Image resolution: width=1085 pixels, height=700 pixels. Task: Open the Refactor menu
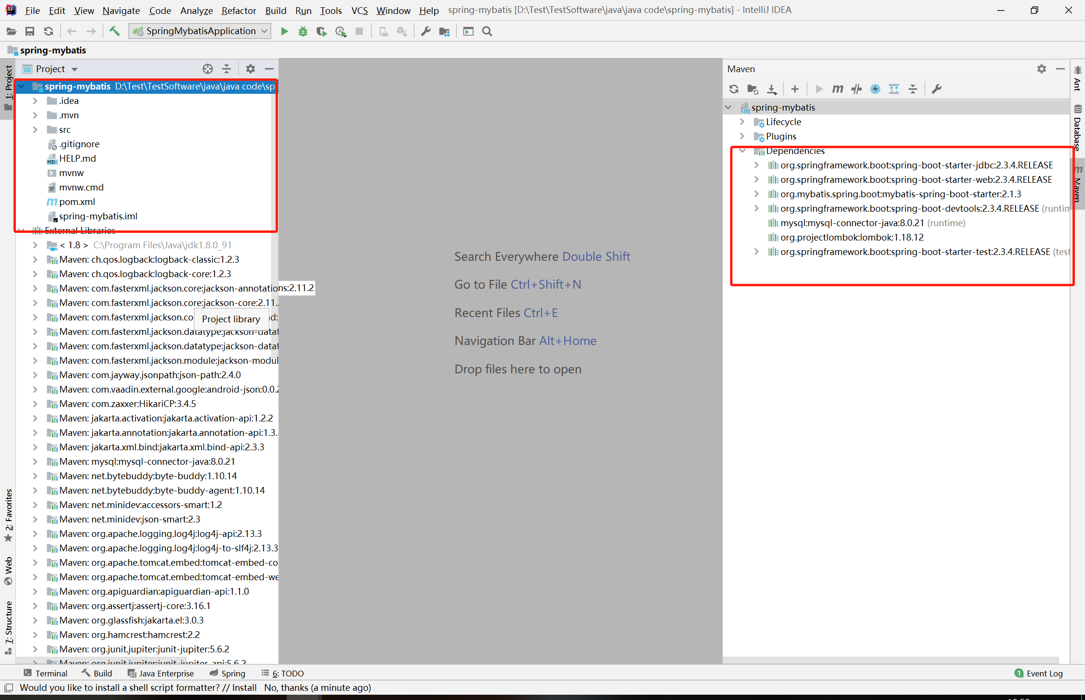[239, 10]
